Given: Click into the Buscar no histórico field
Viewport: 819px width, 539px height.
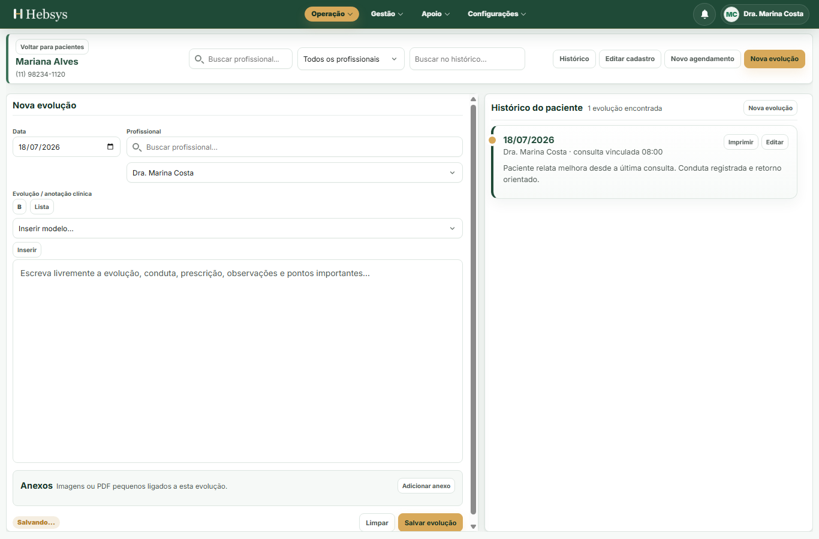Looking at the screenshot, I should tap(467, 59).
